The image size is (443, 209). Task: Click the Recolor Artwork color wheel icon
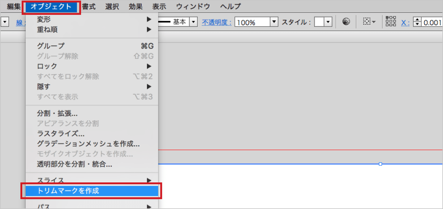point(346,22)
